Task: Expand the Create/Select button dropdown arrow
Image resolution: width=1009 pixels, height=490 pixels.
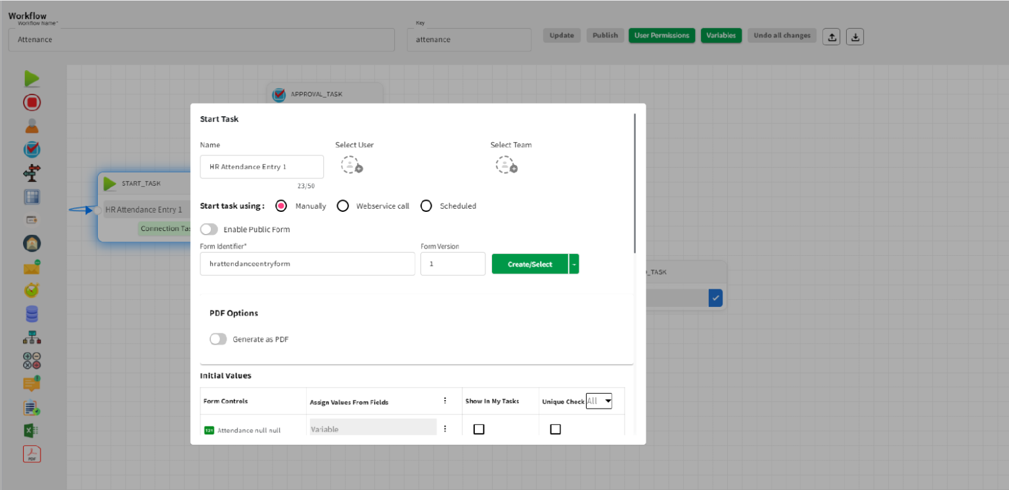Action: (x=573, y=264)
